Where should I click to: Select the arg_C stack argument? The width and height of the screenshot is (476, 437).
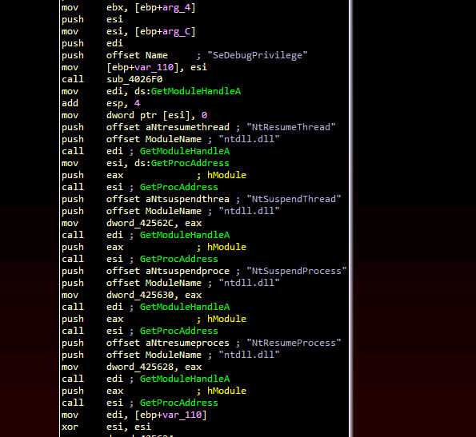tap(177, 31)
